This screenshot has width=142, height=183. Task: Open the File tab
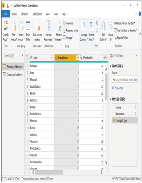[6, 14]
